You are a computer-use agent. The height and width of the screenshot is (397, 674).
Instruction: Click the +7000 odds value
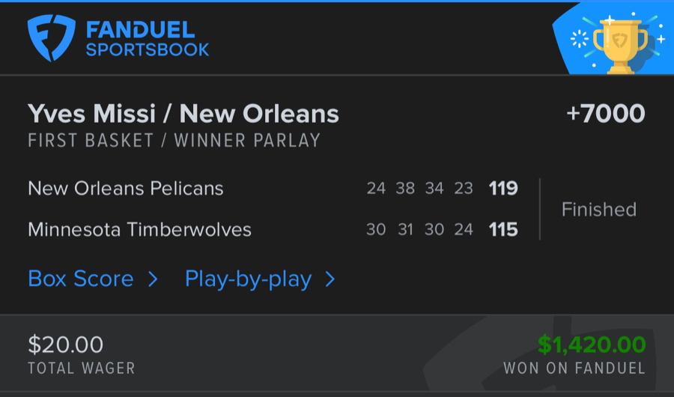(605, 114)
